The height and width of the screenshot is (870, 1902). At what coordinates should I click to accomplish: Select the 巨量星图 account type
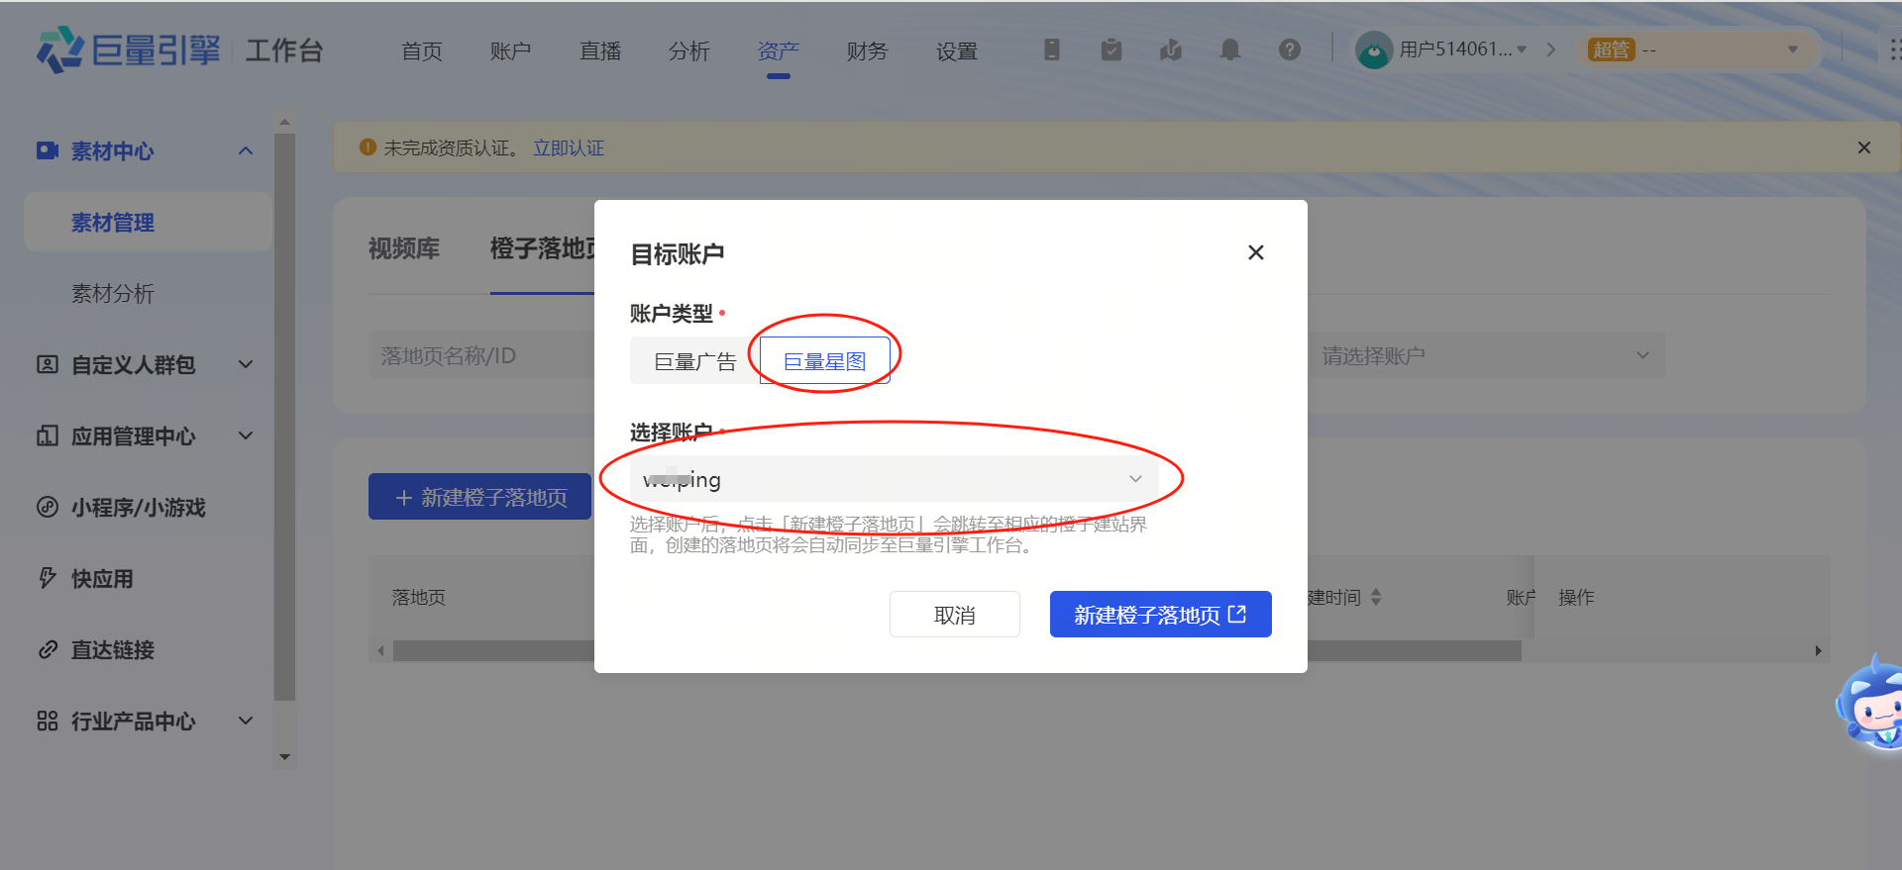824,361
